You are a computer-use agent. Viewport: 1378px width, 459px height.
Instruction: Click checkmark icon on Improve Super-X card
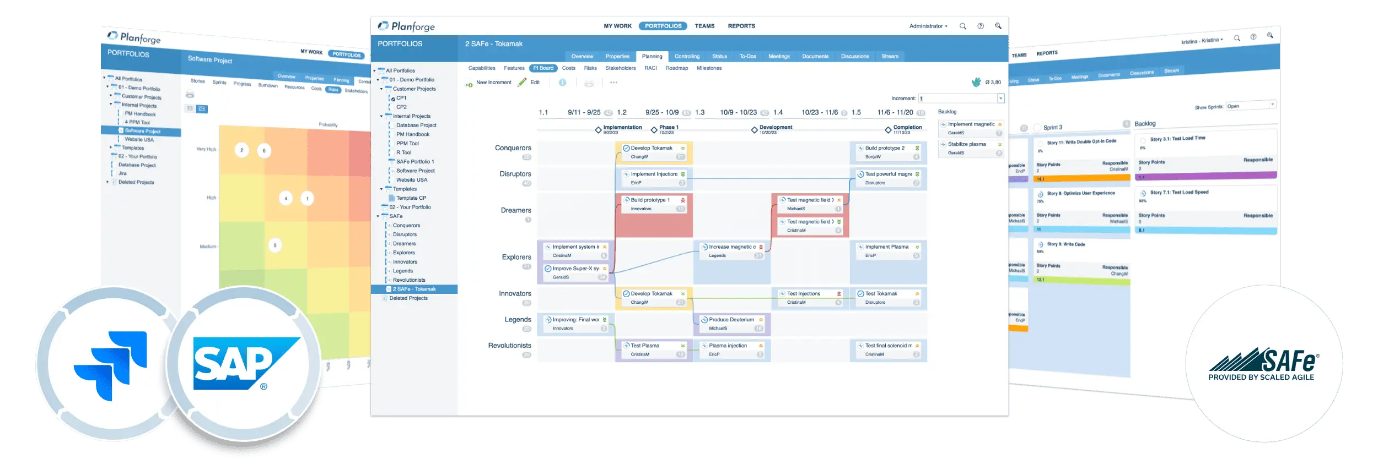pyautogui.click(x=548, y=269)
